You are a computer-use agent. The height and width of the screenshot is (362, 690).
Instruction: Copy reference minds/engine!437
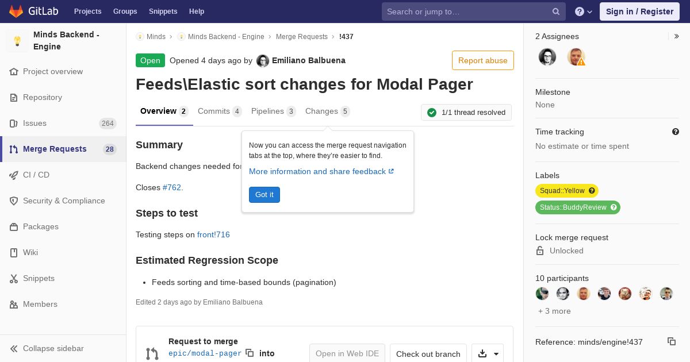point(672,341)
